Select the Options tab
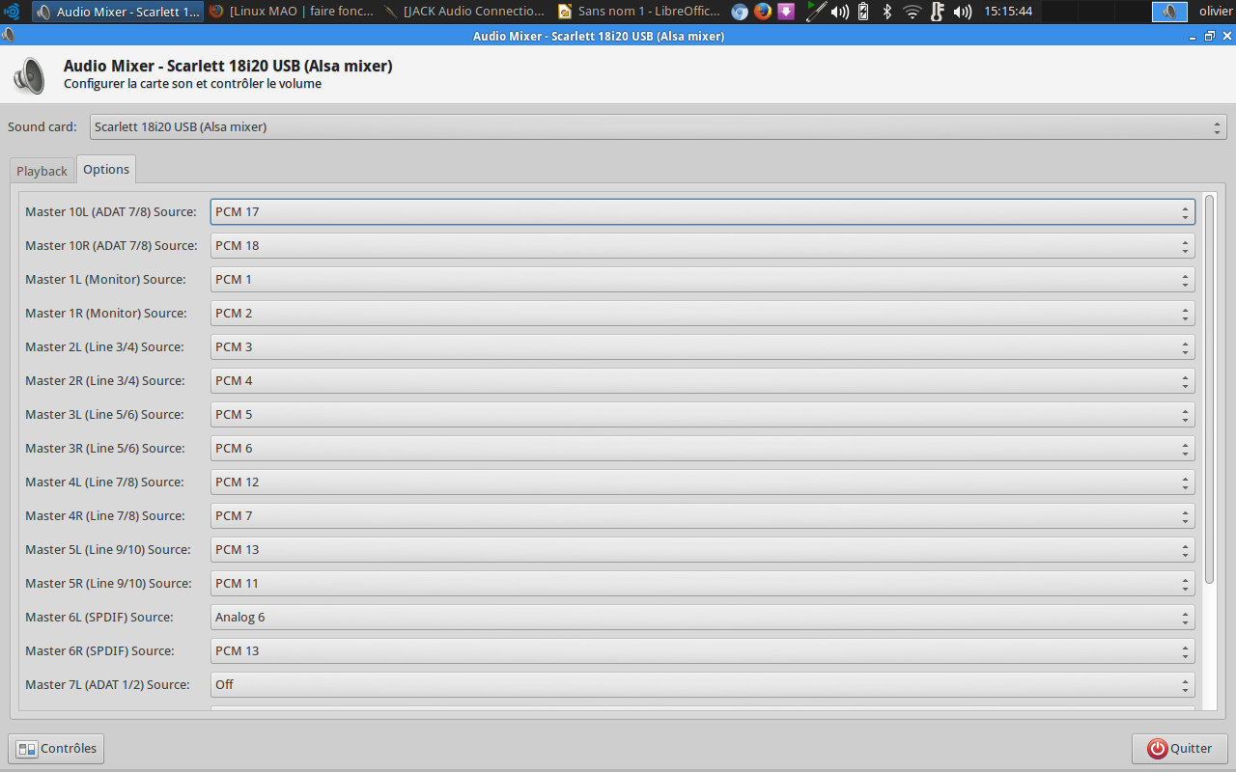The width and height of the screenshot is (1236, 772). click(106, 169)
